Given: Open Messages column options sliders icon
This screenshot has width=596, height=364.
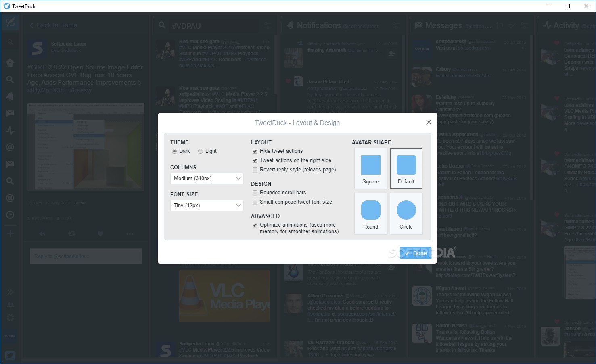Looking at the screenshot, I should pyautogui.click(x=524, y=25).
